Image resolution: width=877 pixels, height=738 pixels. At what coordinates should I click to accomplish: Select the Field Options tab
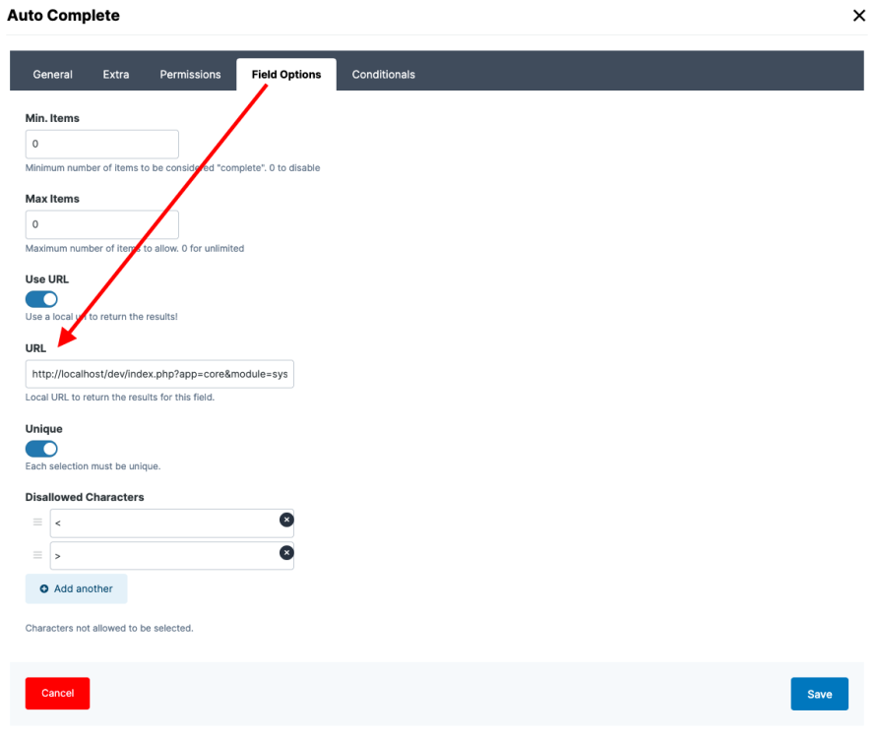point(286,75)
